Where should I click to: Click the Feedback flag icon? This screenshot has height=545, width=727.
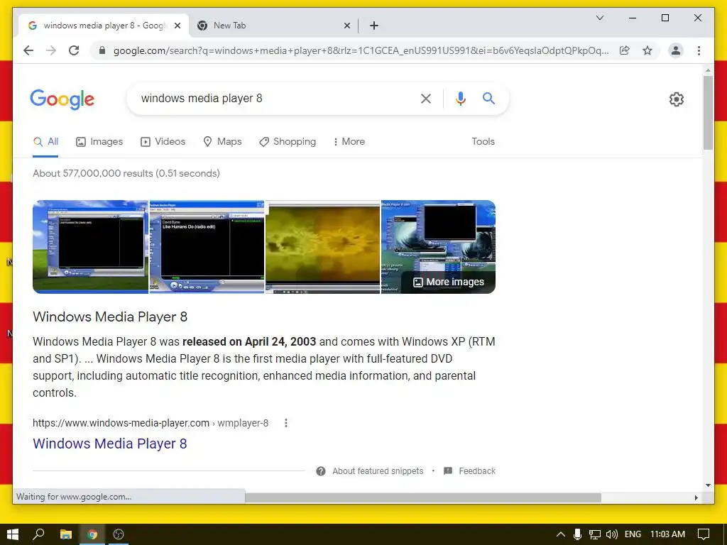(x=448, y=471)
